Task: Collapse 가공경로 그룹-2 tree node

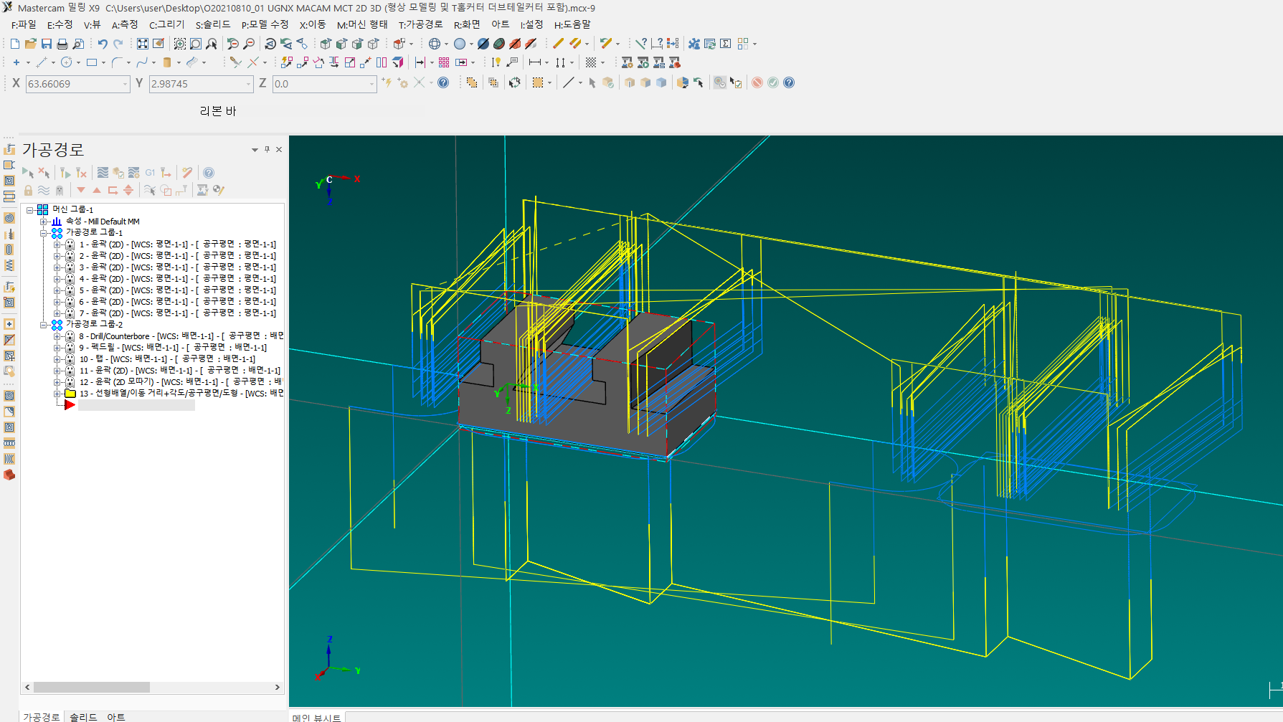Action: pyautogui.click(x=44, y=325)
